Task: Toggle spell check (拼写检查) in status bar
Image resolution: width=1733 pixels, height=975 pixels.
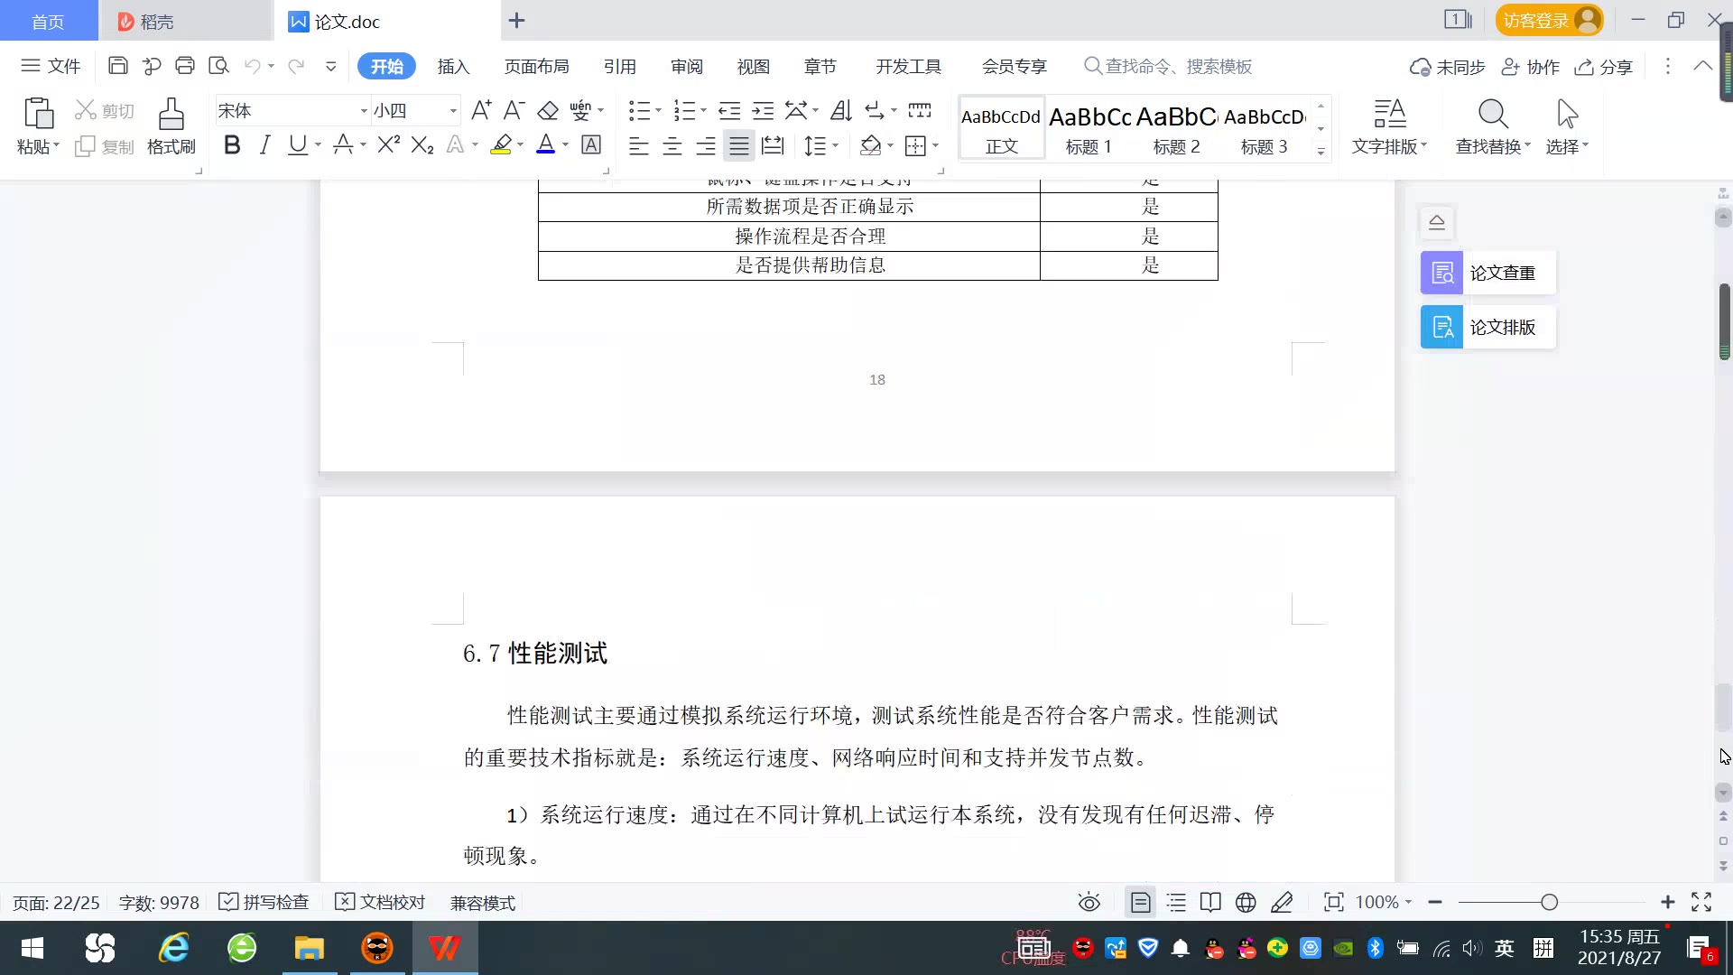Action: pyautogui.click(x=264, y=902)
